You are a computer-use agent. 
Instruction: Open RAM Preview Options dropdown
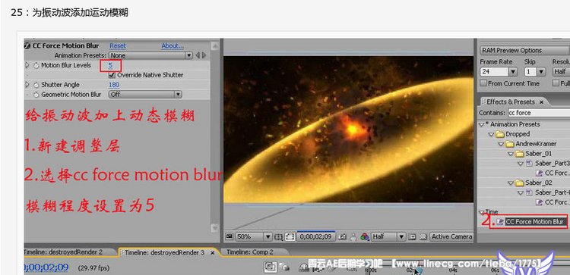[525, 50]
